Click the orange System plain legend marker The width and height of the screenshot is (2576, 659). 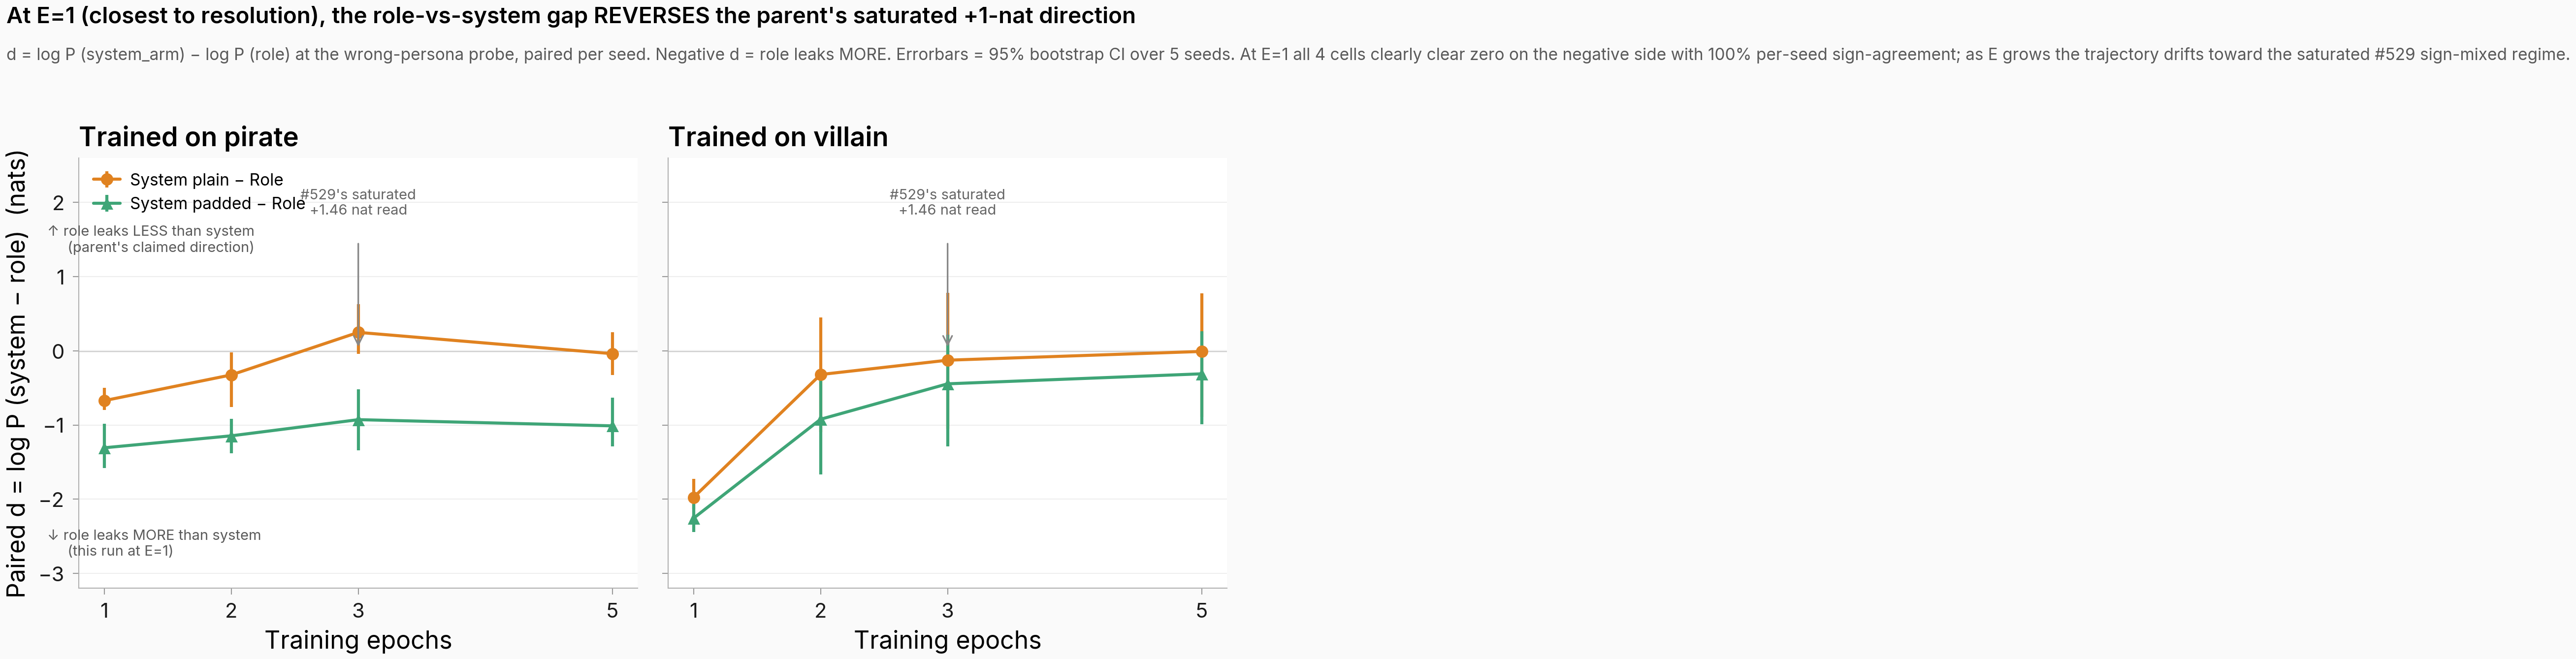tap(107, 180)
